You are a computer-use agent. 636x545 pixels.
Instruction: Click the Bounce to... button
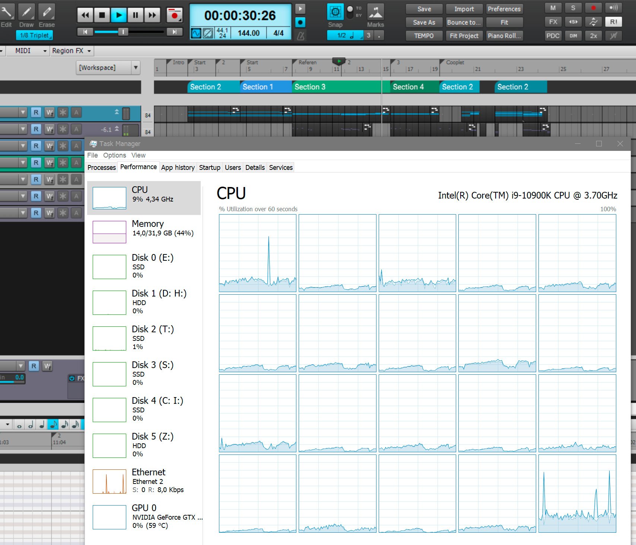point(464,22)
